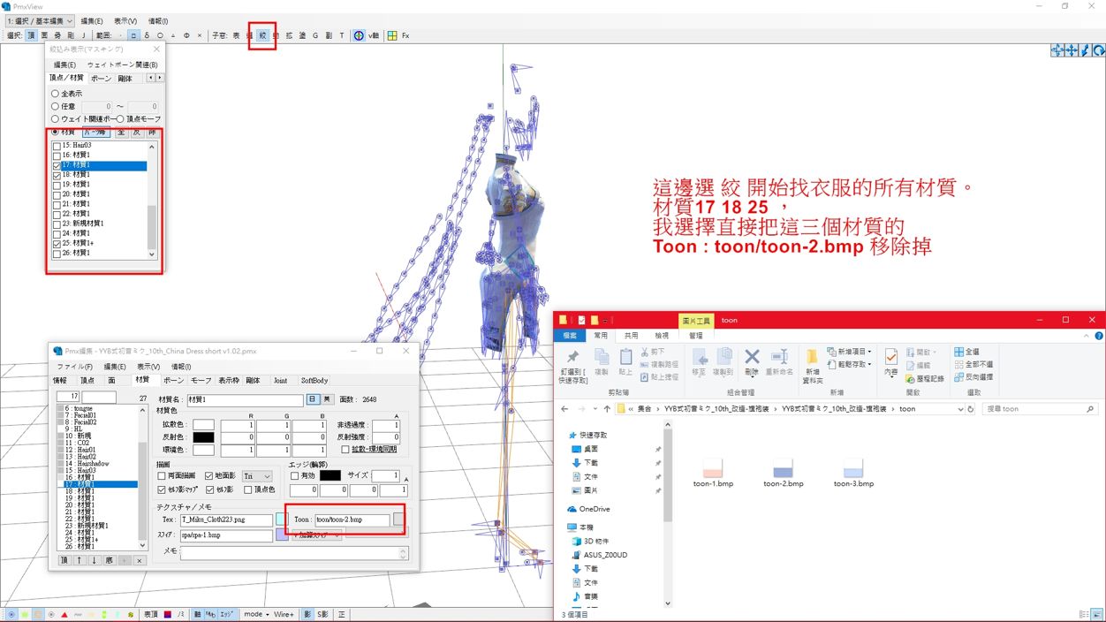Click the red triangle icon in bottom status bar
1106x622 pixels.
click(x=64, y=614)
